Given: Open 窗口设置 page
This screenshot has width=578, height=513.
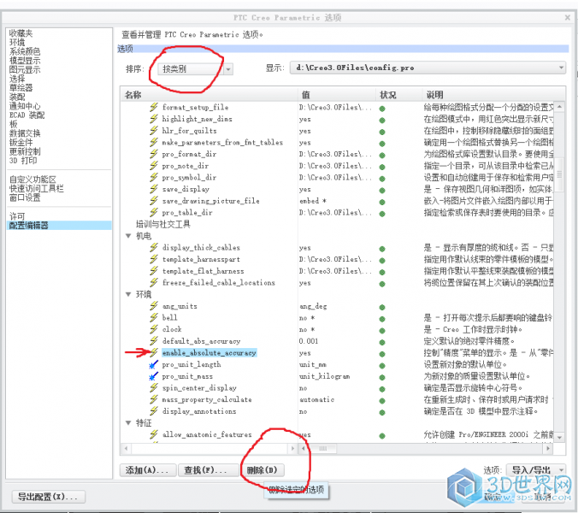Looking at the screenshot, I should click(x=25, y=198).
